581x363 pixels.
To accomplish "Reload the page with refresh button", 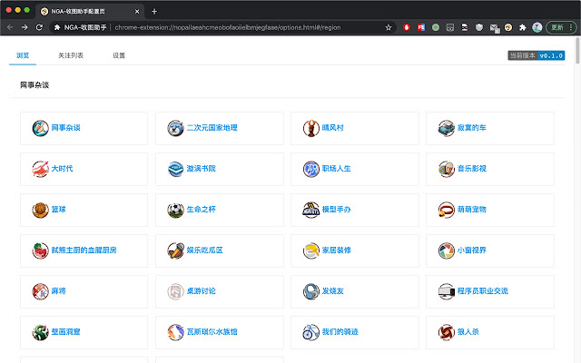I will [x=39, y=27].
